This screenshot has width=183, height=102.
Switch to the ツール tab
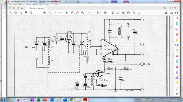pos(20,8)
